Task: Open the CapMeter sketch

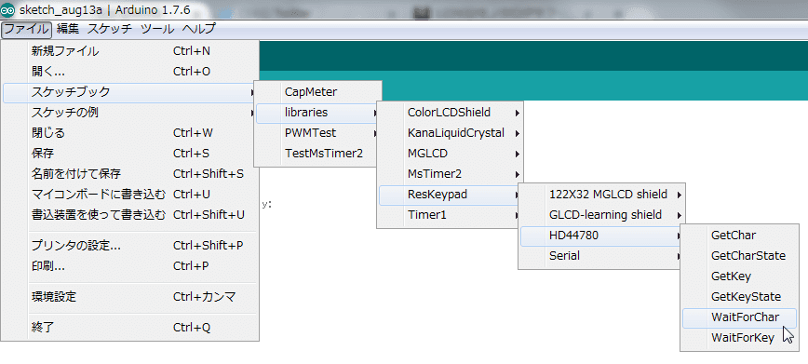Action: tap(318, 92)
